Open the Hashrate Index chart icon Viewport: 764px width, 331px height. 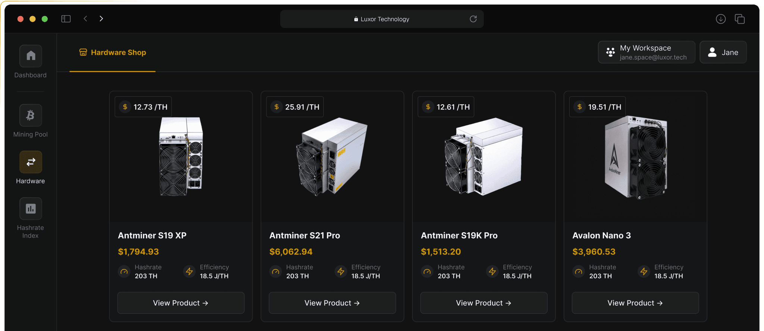point(30,208)
